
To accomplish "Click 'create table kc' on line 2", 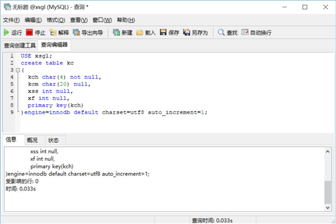I will [x=47, y=63].
